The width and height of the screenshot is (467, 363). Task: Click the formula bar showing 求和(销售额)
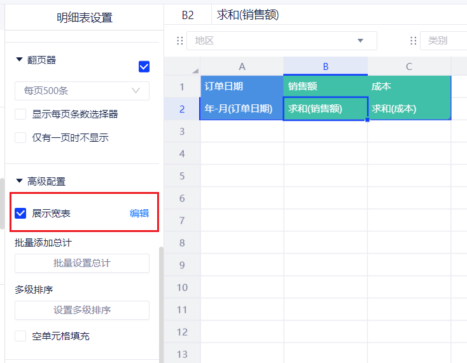point(337,15)
